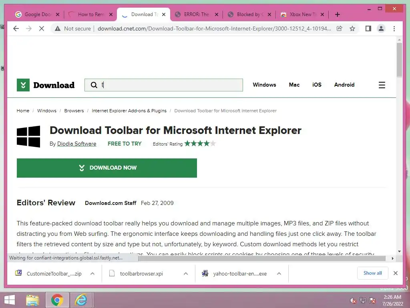This screenshot has height=308, width=410.
Task: Bookmark this page with the star icon
Action: 352,28
